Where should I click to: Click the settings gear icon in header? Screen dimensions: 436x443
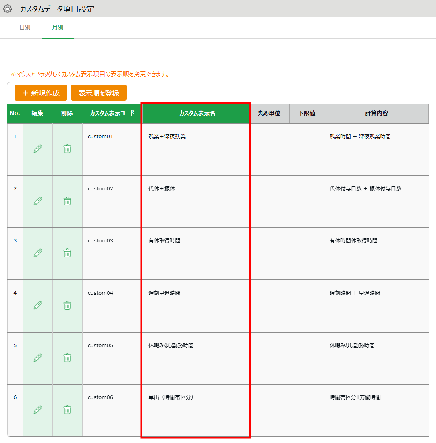8,9
